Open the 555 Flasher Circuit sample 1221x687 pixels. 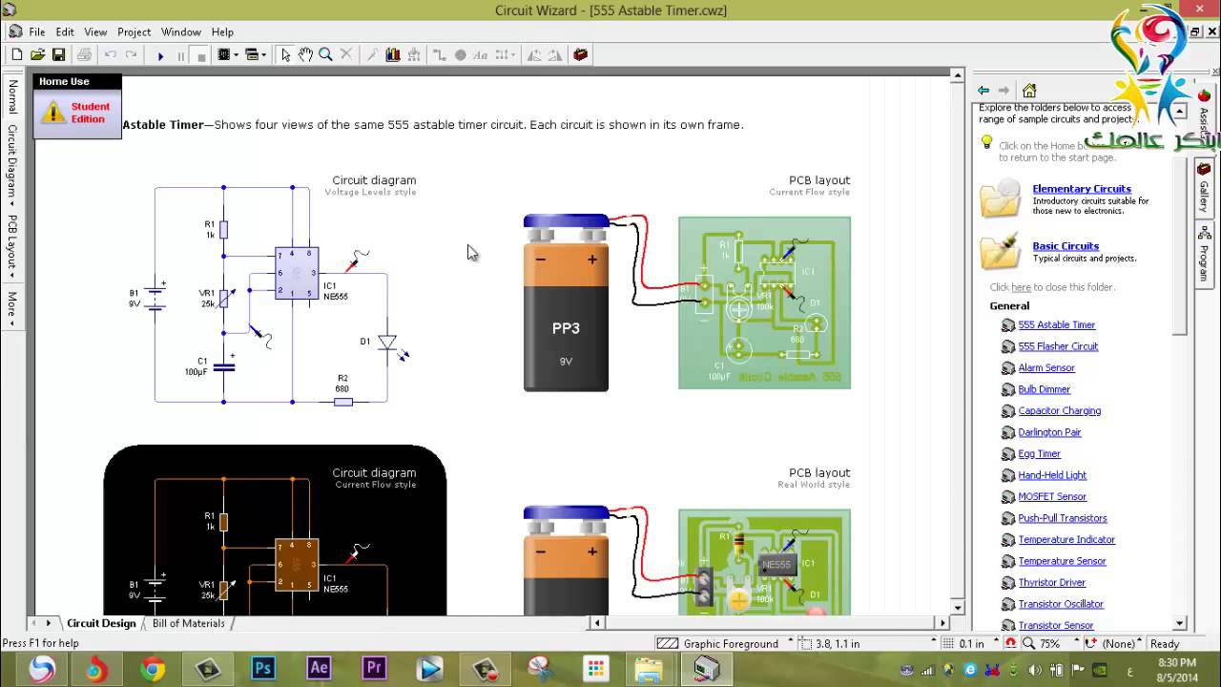[1058, 346]
